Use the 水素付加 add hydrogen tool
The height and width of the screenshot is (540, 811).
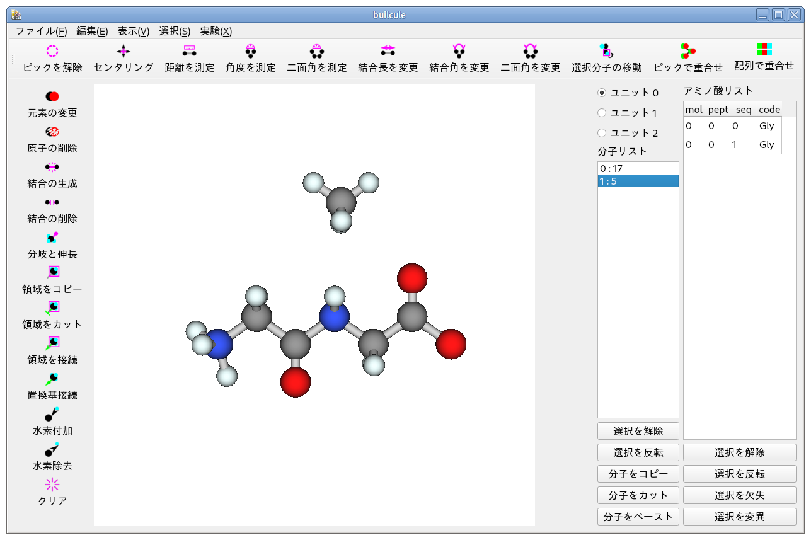click(52, 422)
